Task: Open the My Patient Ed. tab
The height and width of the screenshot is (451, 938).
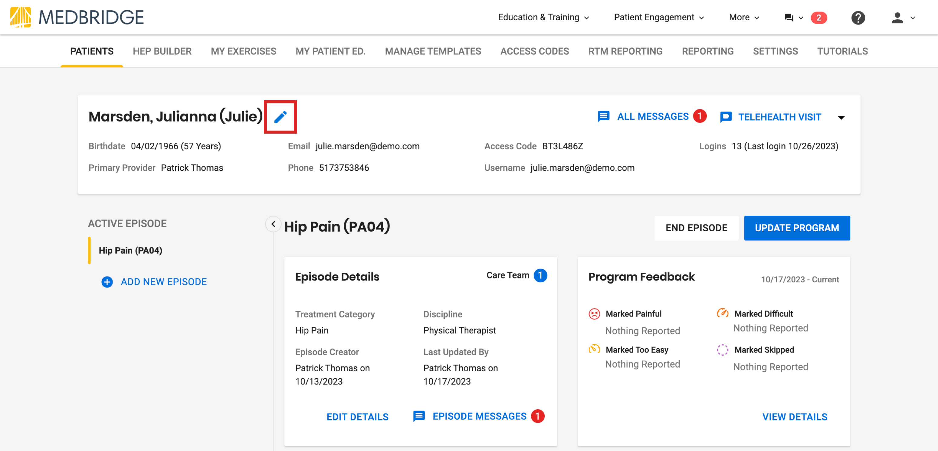Action: tap(331, 51)
